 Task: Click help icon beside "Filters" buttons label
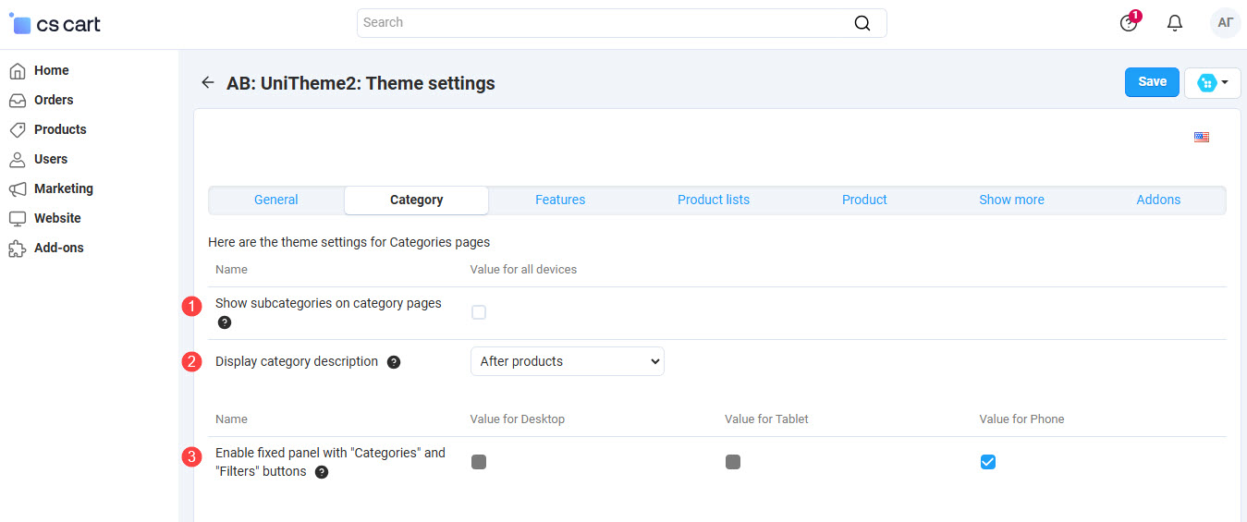tap(322, 472)
